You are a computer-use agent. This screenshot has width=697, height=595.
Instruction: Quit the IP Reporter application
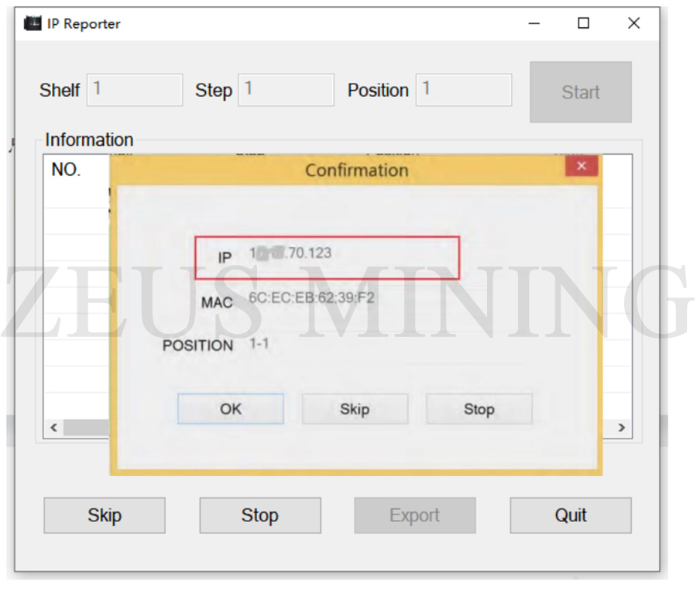(x=570, y=515)
